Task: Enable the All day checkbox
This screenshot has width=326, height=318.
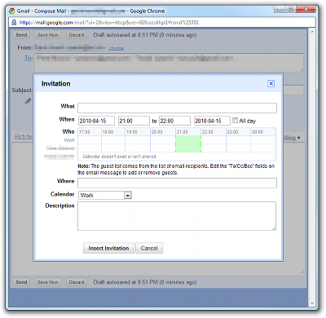Action: [235, 120]
